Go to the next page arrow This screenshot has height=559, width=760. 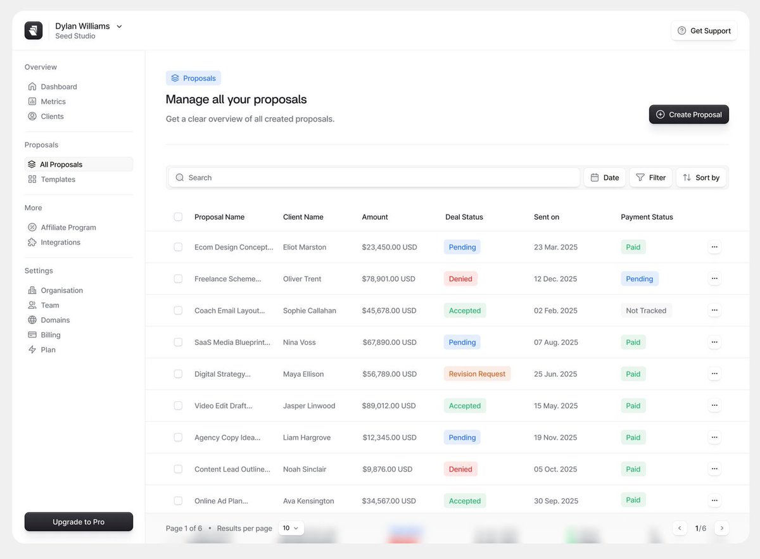click(722, 528)
